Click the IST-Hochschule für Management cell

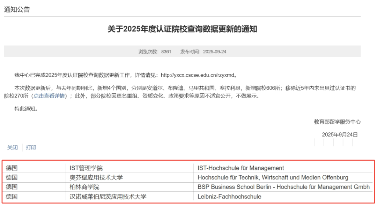[x=241, y=168]
